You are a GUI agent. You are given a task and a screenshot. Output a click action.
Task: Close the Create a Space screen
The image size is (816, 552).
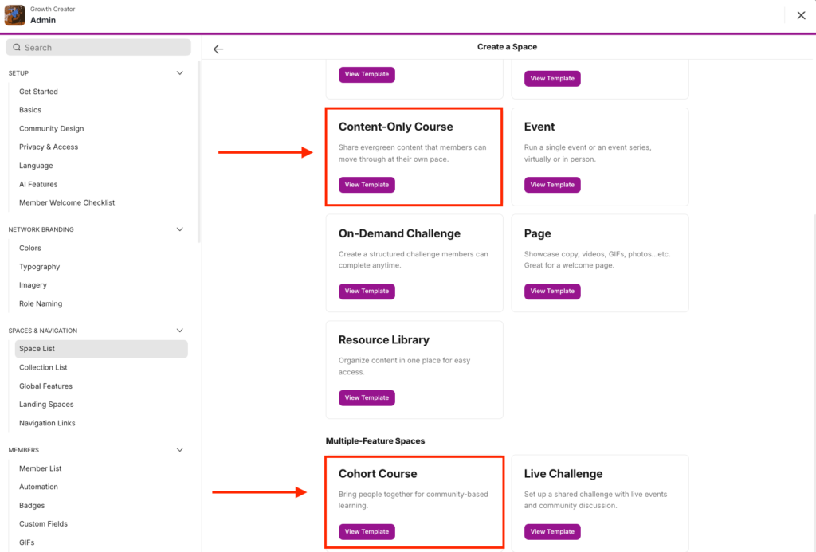(x=801, y=15)
